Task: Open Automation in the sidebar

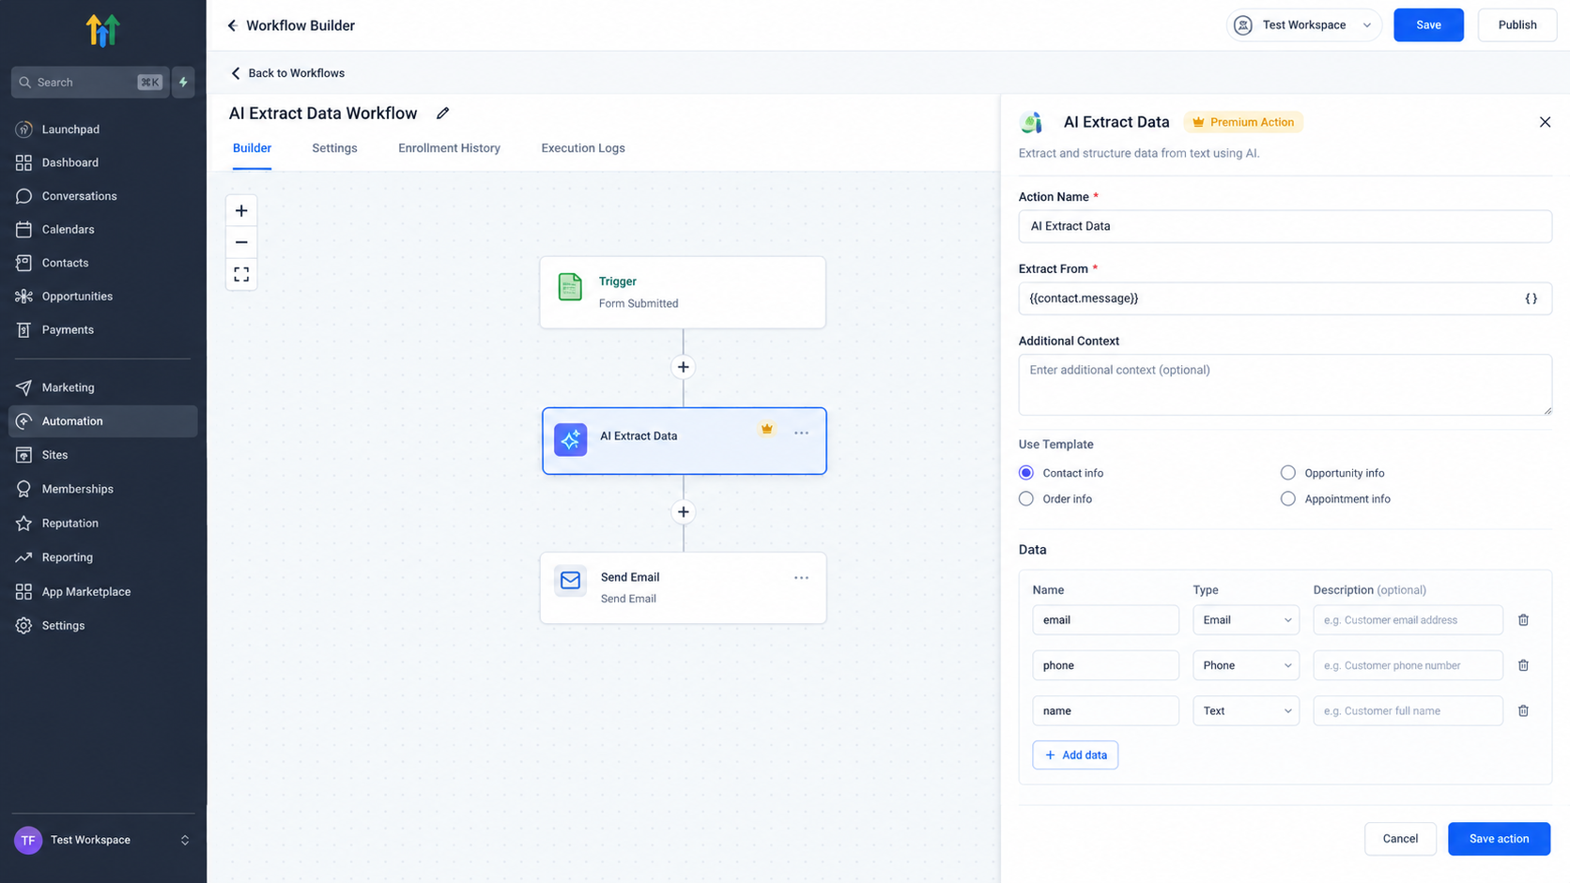Action: click(x=103, y=421)
